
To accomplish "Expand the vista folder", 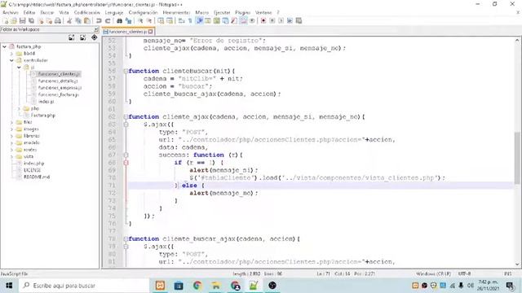I will 11,156.
